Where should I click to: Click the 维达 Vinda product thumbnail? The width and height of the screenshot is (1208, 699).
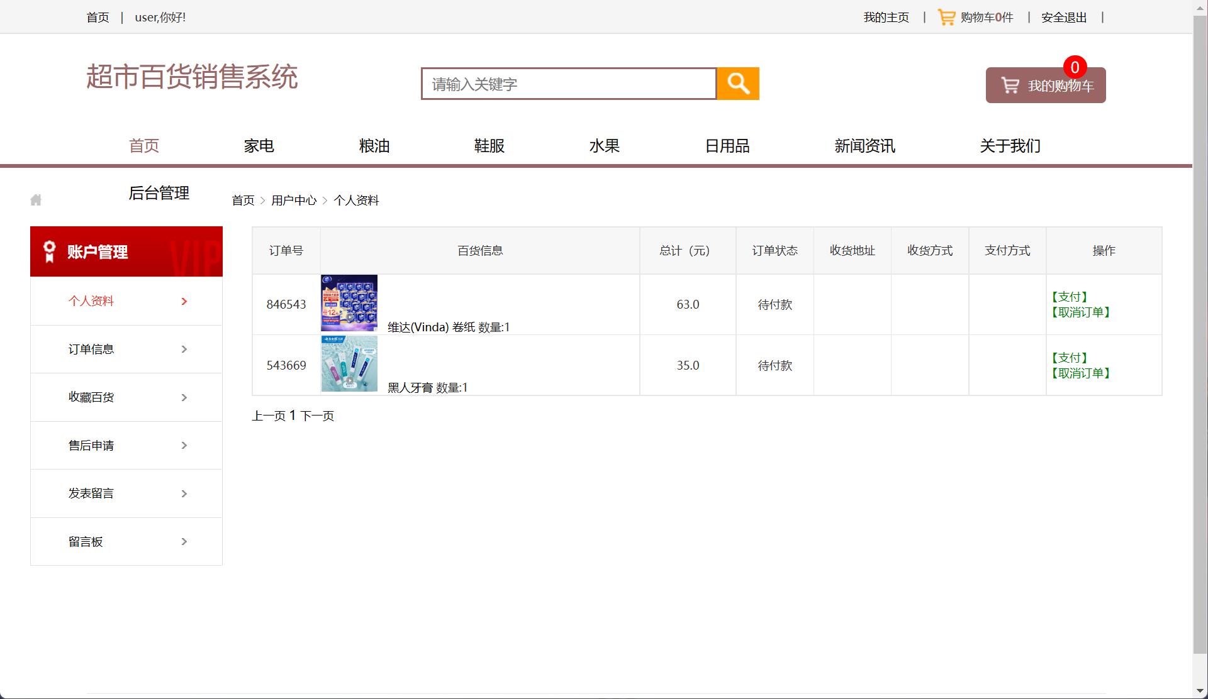point(349,304)
